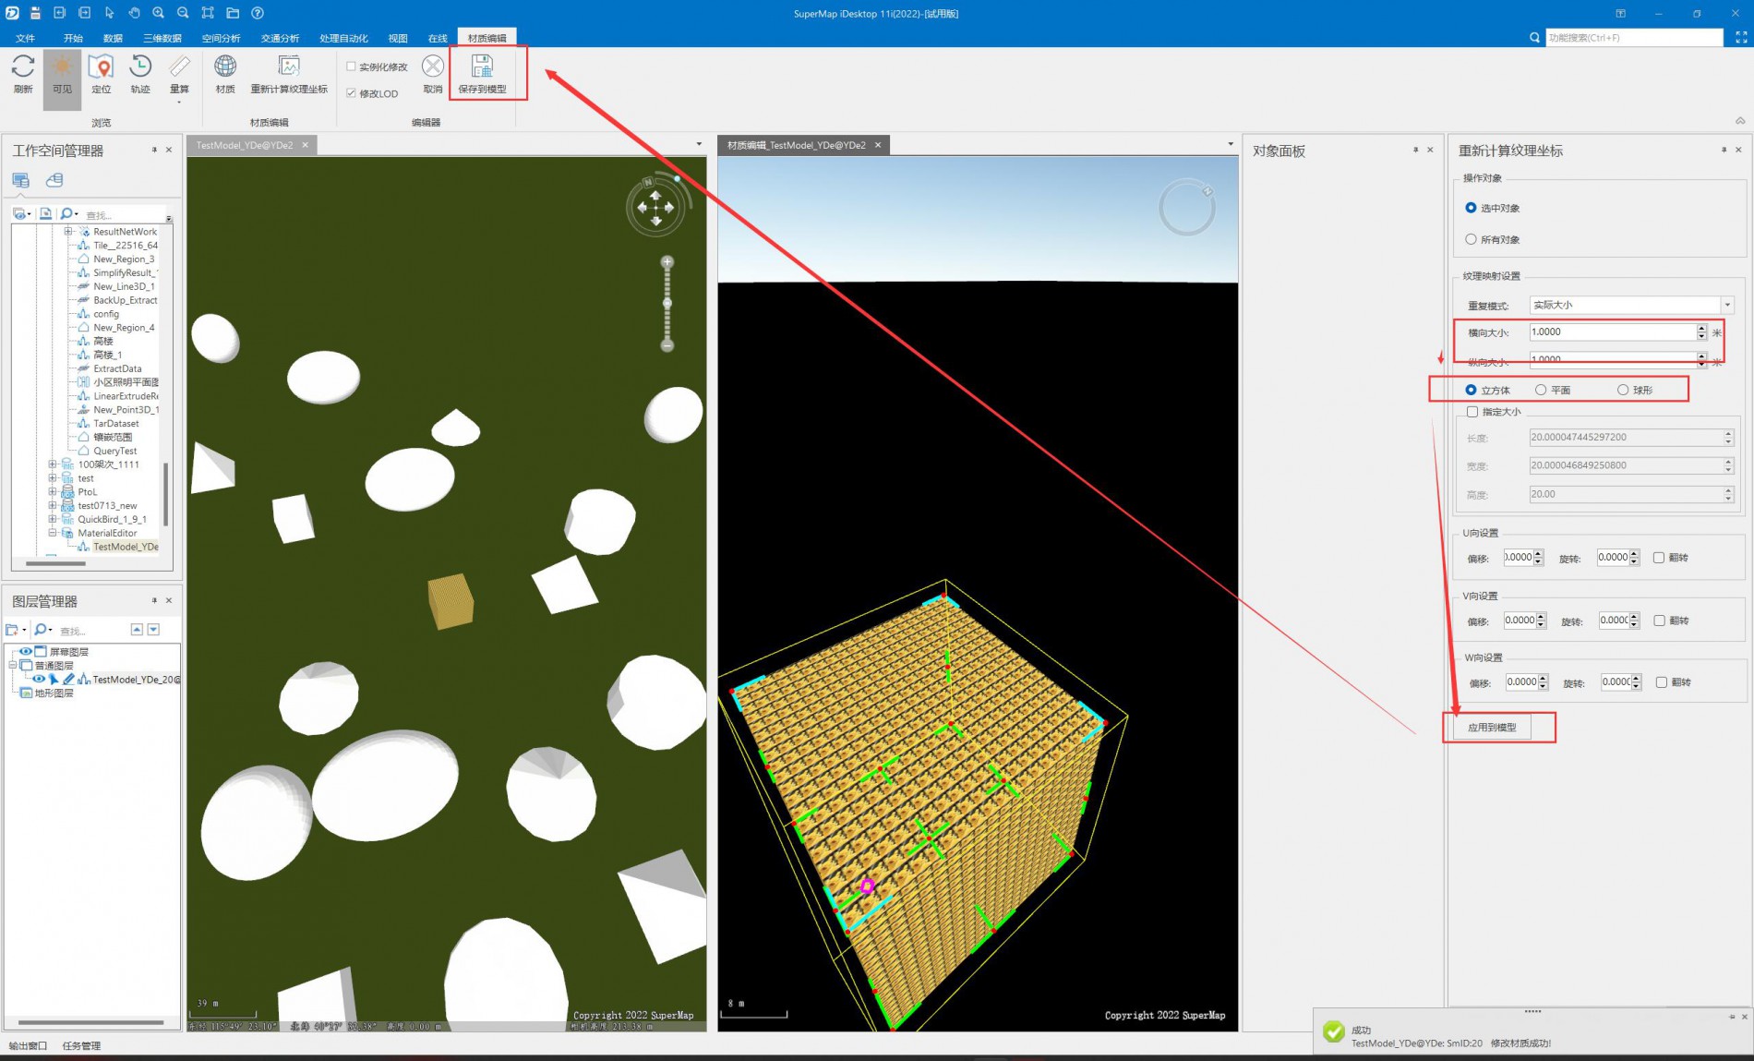The height and width of the screenshot is (1061, 1754).
Task: Switch to the View (视图) ribbon tab
Action: coord(398,38)
